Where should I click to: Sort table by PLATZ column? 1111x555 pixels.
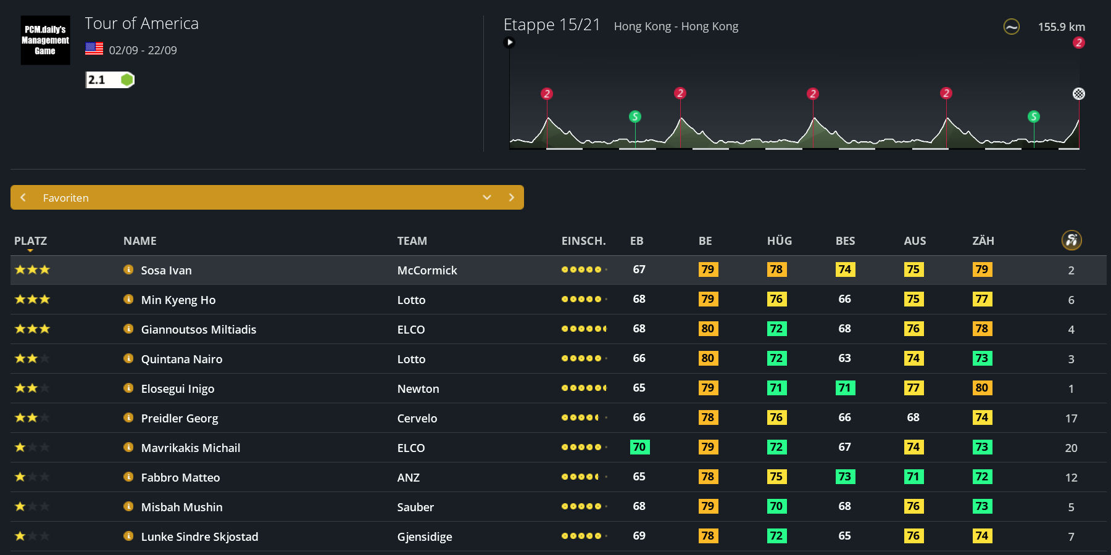pos(30,241)
